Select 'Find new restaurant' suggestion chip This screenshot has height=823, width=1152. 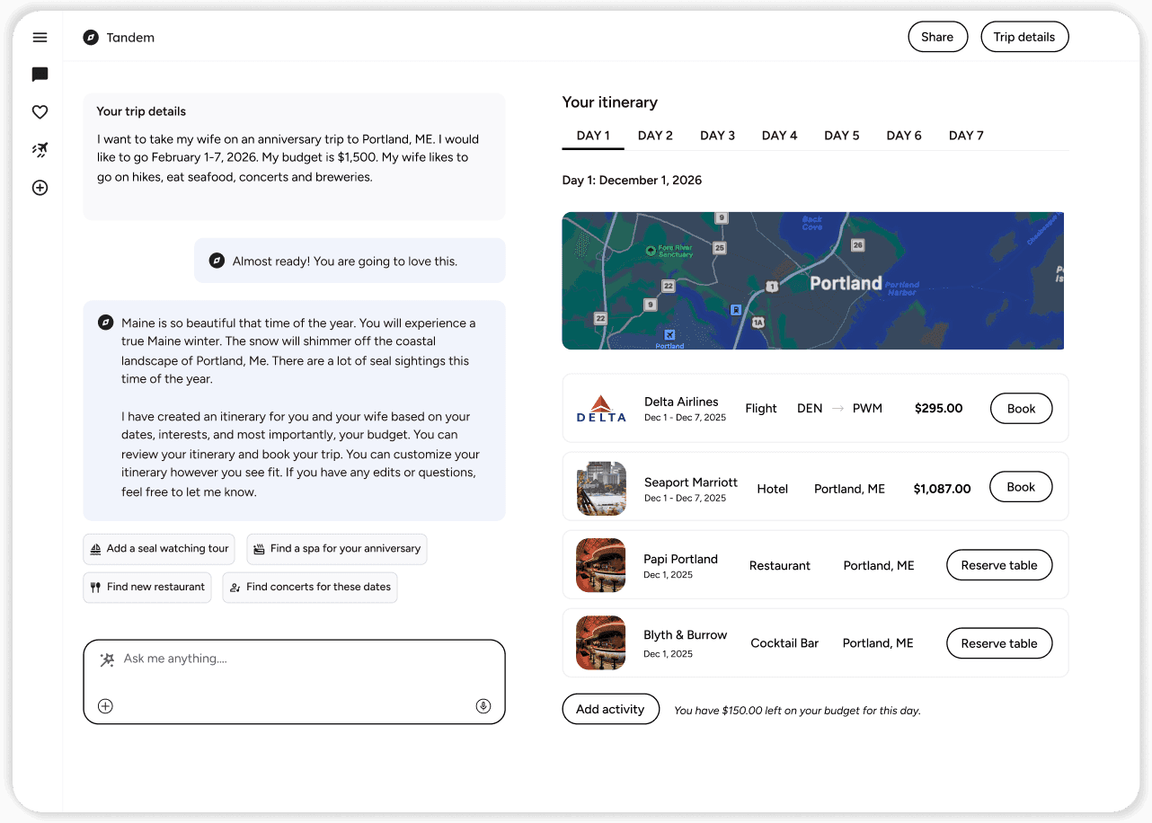[x=147, y=588]
